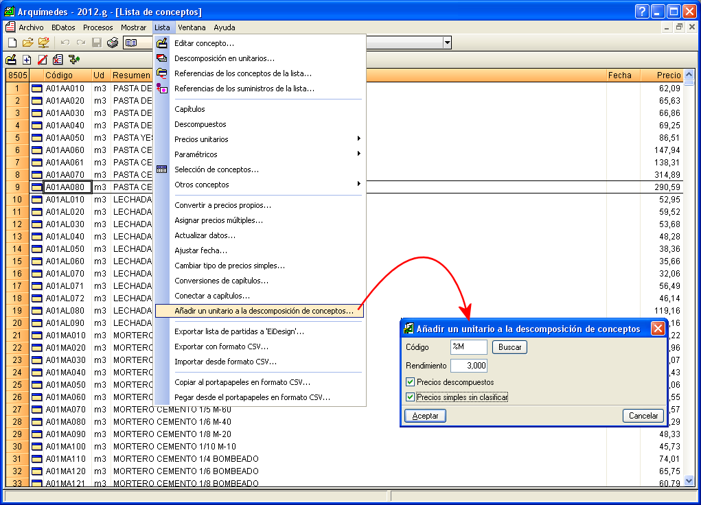Open the Archivo menu

(31, 27)
